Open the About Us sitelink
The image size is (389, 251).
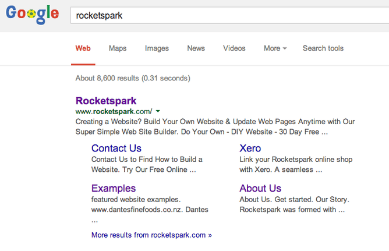tap(260, 188)
